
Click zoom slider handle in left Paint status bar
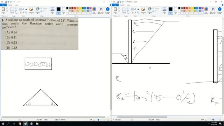[98, 120]
